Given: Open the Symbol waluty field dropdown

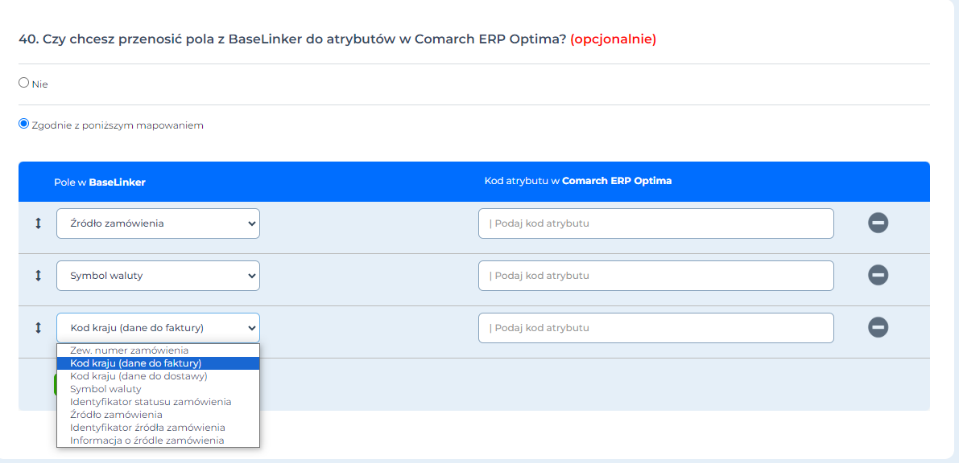Looking at the screenshot, I should tap(158, 276).
